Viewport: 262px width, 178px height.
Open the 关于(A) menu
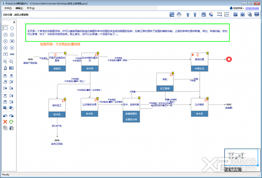[31, 8]
